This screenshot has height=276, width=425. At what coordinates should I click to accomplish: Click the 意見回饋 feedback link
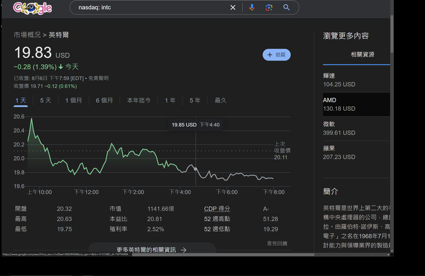click(x=277, y=243)
